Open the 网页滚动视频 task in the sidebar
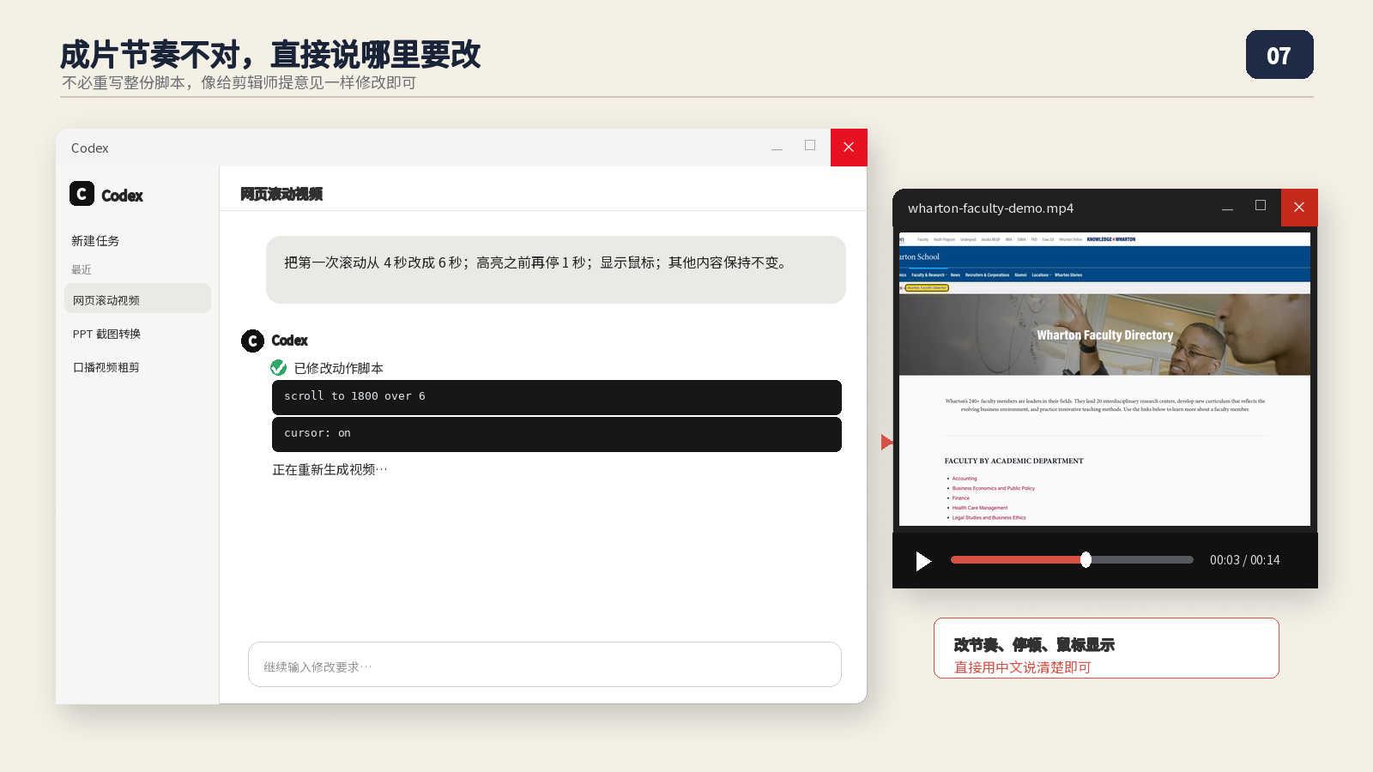1373x772 pixels. point(137,299)
